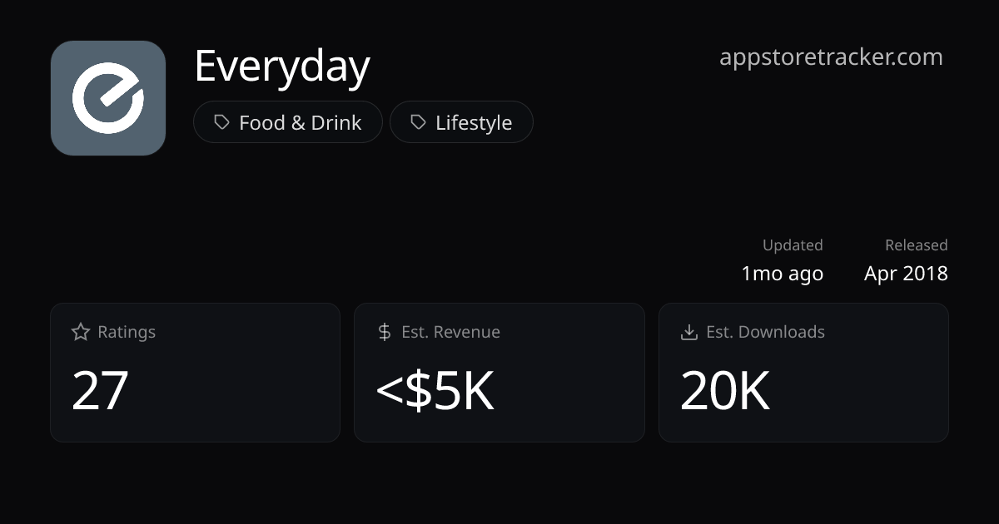The width and height of the screenshot is (999, 524).
Task: Click the star icon next to Ratings
Action: tap(81, 332)
